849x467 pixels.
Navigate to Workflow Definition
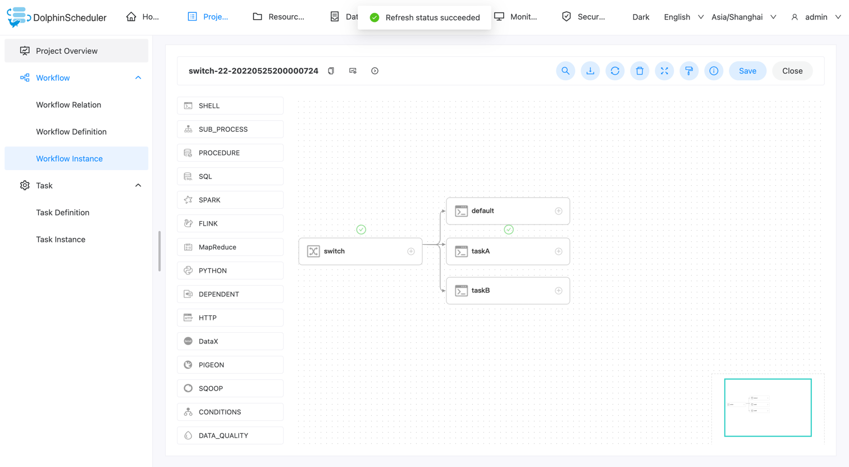pos(72,131)
